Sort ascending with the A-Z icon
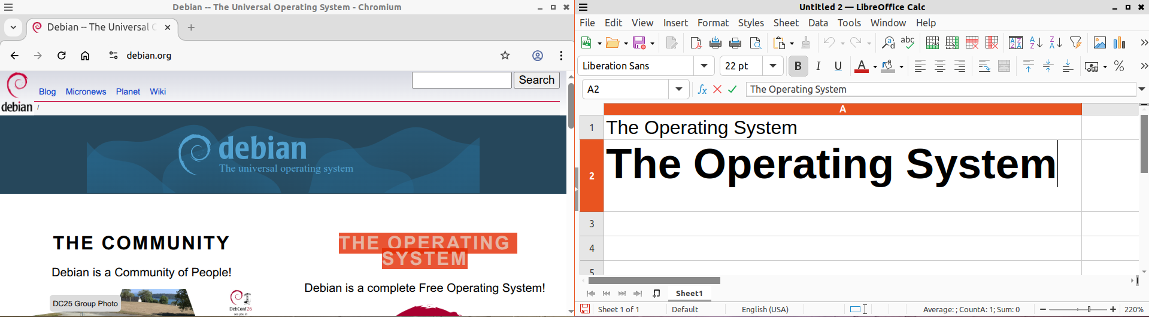This screenshot has width=1149, height=317. (x=1036, y=43)
